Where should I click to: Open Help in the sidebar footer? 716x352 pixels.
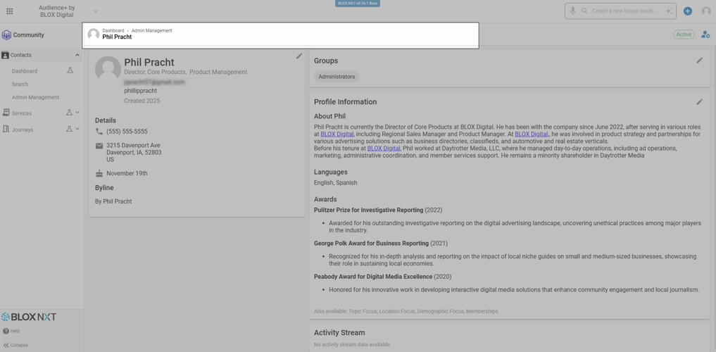click(x=11, y=331)
